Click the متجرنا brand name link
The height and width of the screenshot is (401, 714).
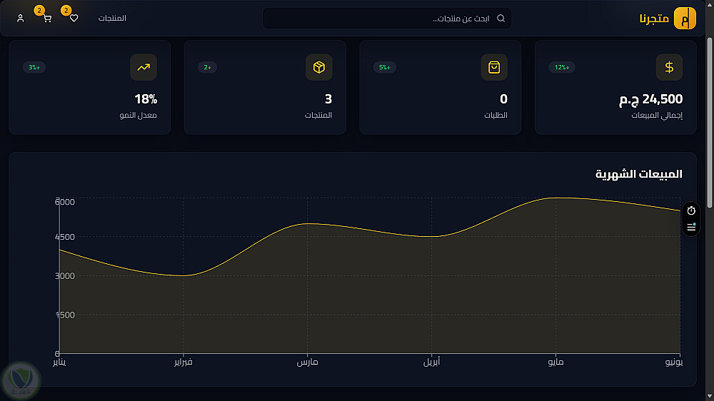pos(654,19)
